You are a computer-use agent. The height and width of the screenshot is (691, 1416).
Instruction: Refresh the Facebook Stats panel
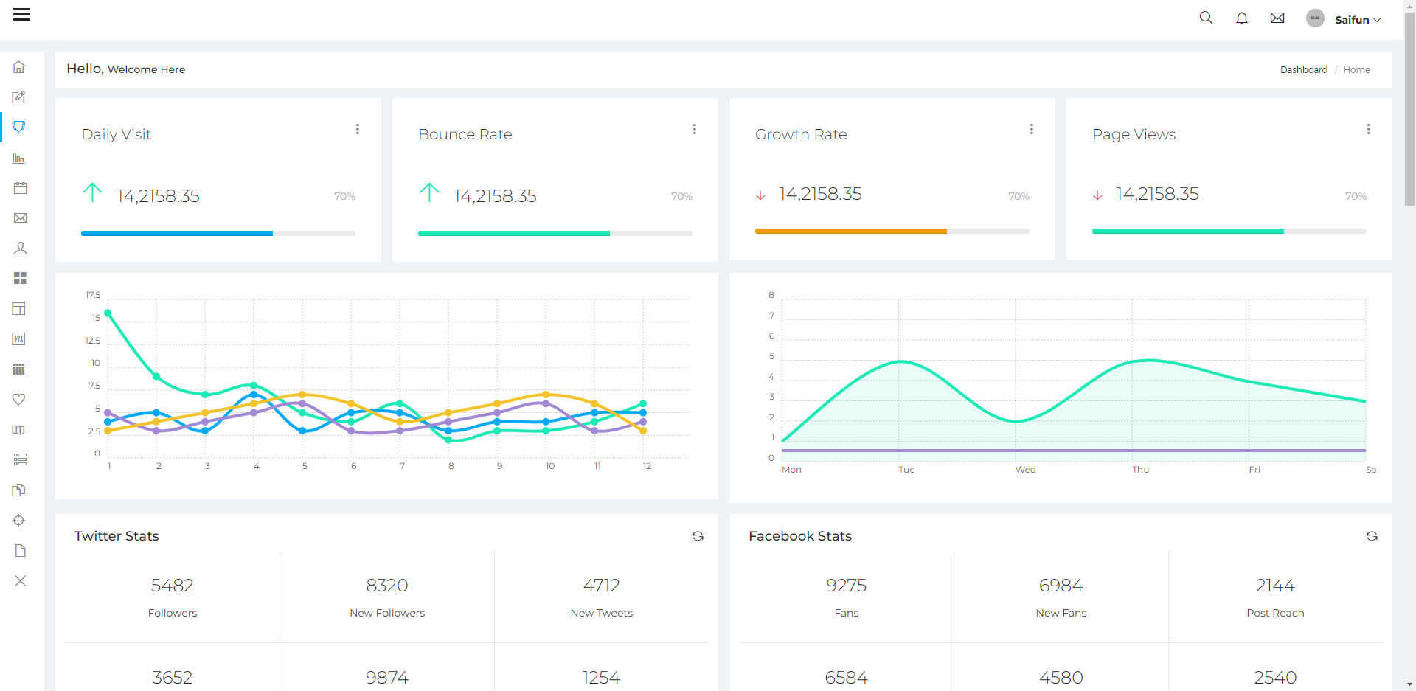1372,536
